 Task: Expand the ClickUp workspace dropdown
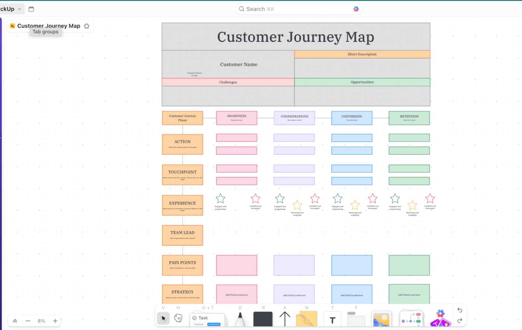[x=19, y=9]
